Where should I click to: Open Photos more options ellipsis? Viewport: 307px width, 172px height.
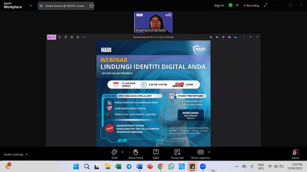[84, 37]
